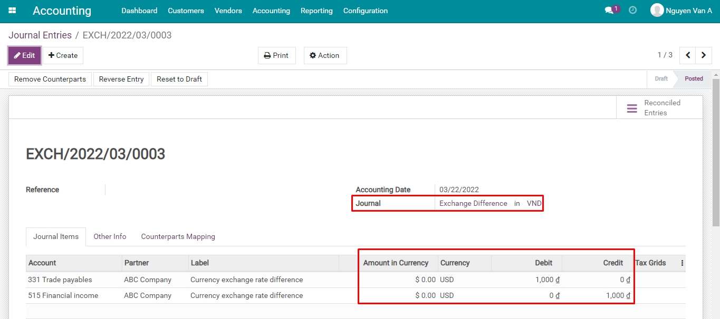720x319 pixels.
Task: Click the user avatar picture
Action: pyautogui.click(x=657, y=11)
